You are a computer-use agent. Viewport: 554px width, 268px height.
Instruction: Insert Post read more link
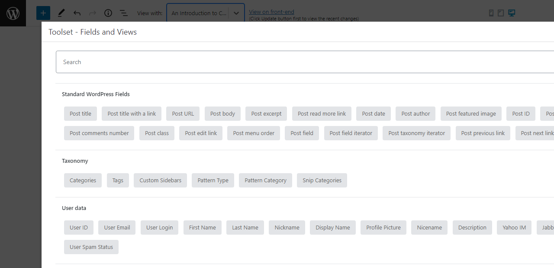[322, 113]
